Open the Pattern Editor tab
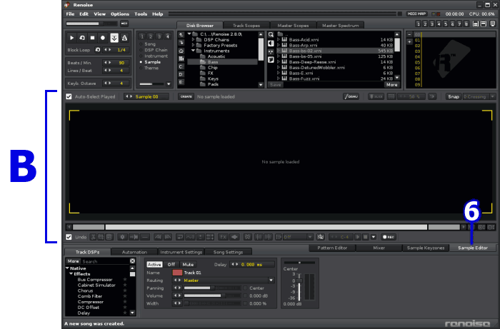500x329 pixels. [332, 248]
